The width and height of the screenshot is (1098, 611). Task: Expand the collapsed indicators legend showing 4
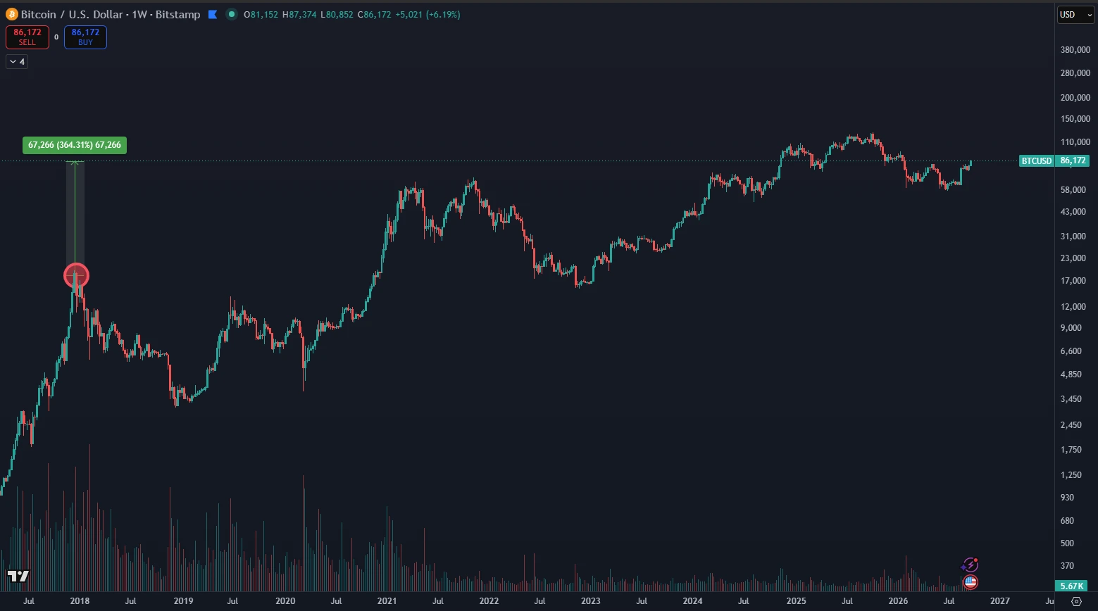16,62
